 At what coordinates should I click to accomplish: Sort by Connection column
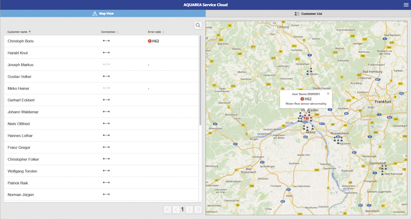(x=110, y=32)
